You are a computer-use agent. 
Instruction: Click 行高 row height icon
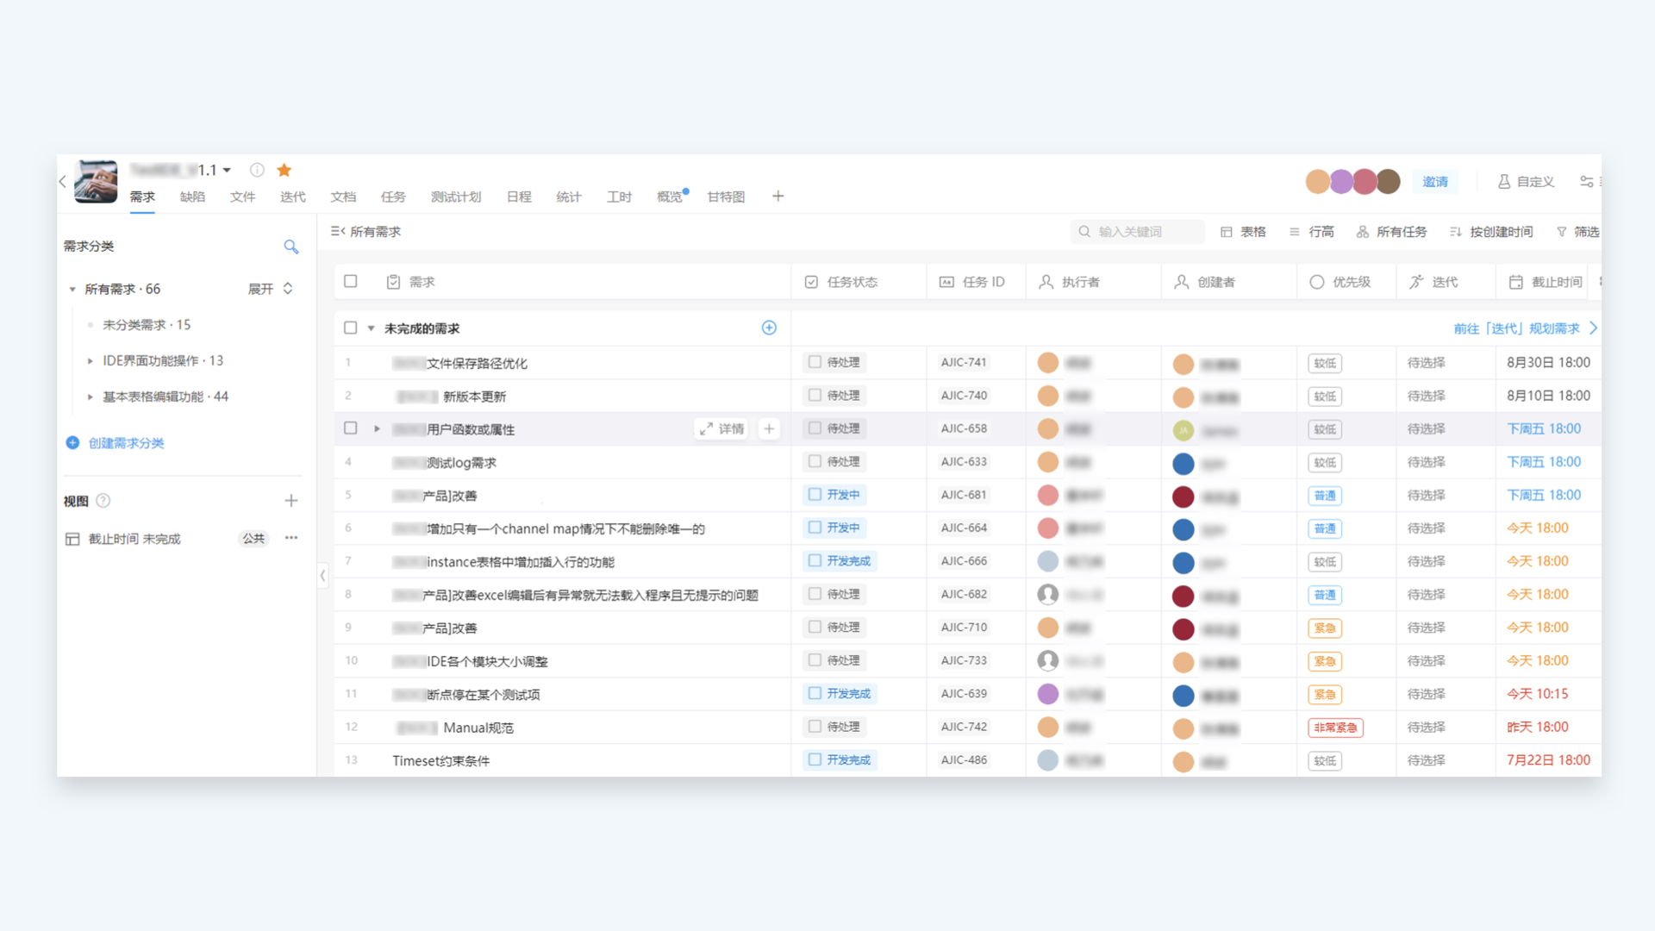1294,232
